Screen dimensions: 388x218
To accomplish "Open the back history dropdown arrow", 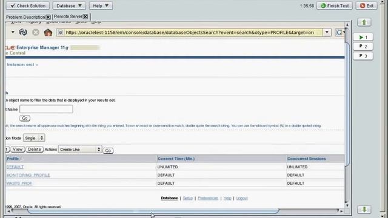I will [13, 32].
